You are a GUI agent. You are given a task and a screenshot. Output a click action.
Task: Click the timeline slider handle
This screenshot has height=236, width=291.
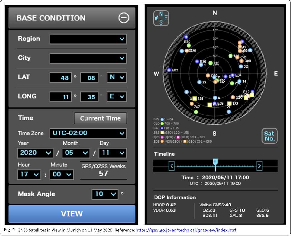pyautogui.click(x=215, y=162)
